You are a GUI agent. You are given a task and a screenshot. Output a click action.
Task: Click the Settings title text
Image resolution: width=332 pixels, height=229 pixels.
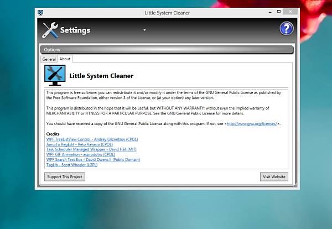click(x=75, y=30)
